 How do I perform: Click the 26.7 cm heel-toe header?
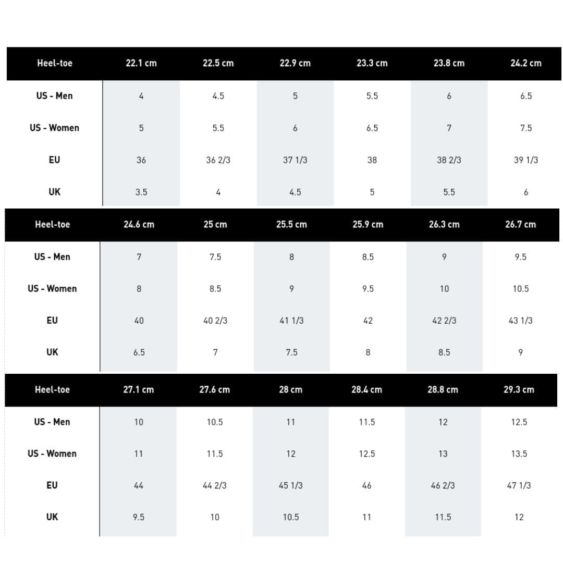(520, 225)
